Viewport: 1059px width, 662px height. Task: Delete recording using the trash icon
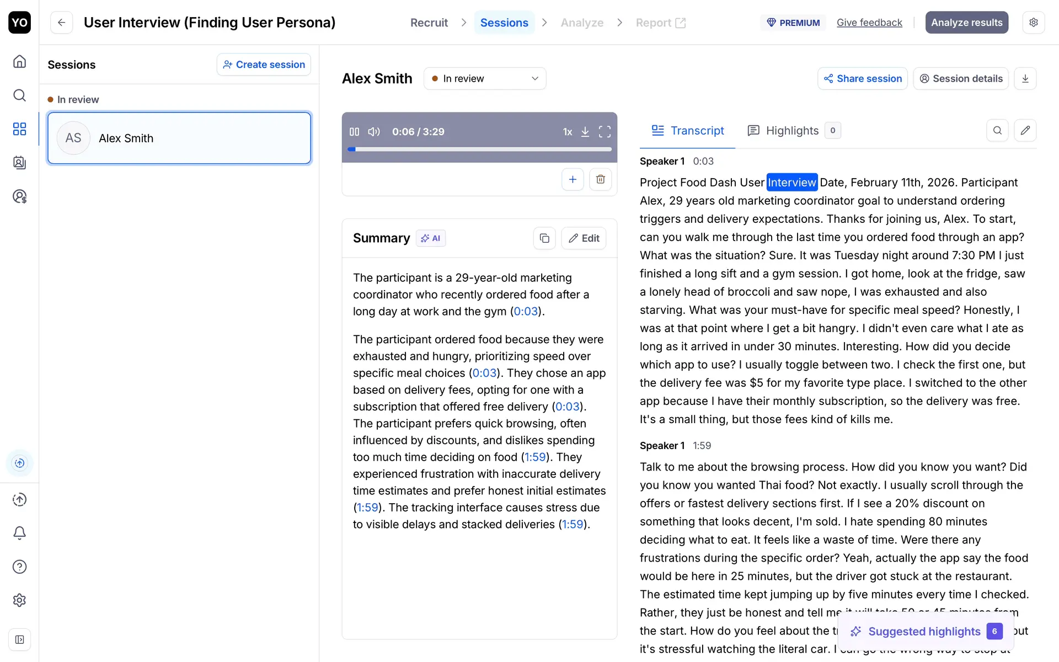pos(601,179)
